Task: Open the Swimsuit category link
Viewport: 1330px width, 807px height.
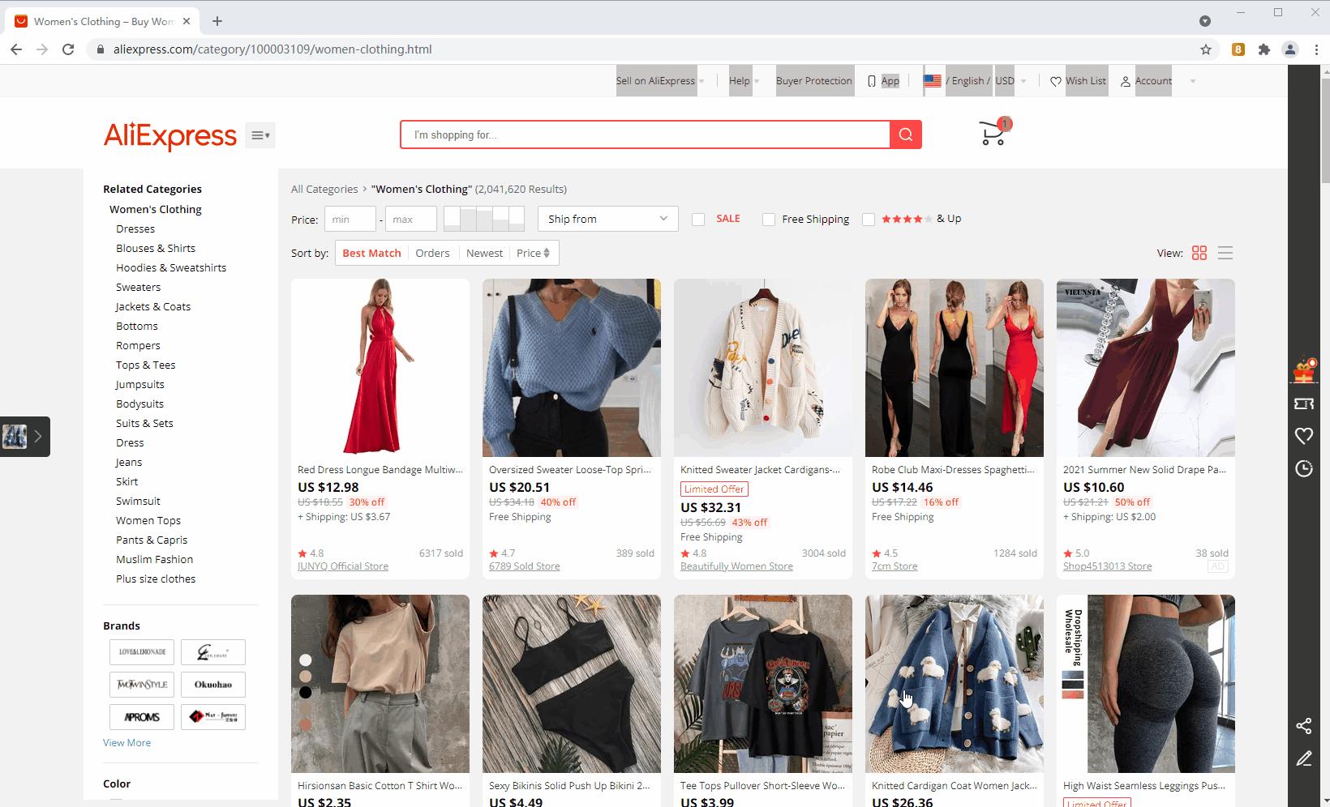Action: tap(138, 502)
